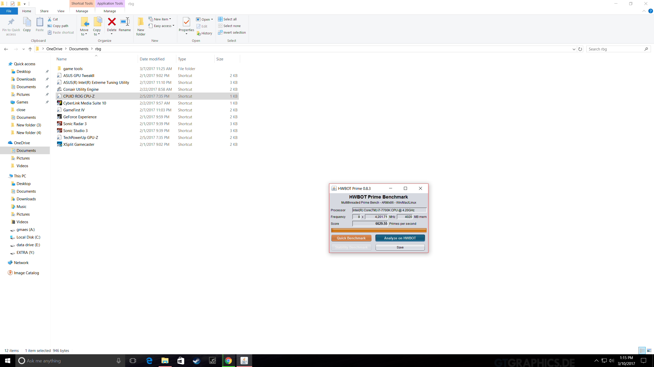Select the Home ribbon tab
The height and width of the screenshot is (367, 654).
click(x=27, y=11)
